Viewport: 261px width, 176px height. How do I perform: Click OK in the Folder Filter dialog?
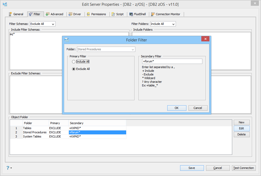pos(177,108)
